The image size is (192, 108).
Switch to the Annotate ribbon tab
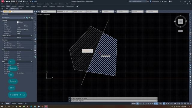(14, 6)
